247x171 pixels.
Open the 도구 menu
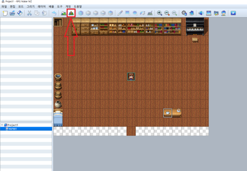click(x=60, y=6)
